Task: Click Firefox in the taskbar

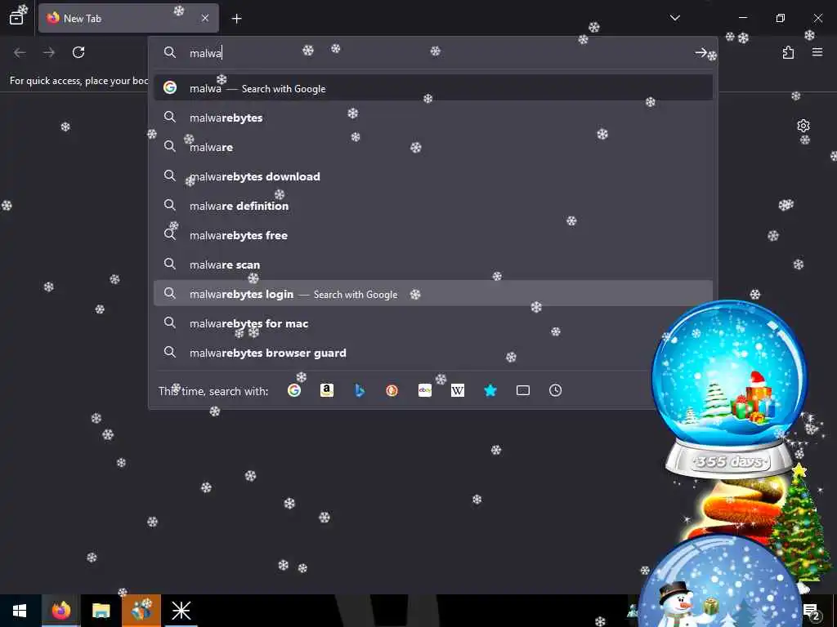Action: pyautogui.click(x=60, y=611)
